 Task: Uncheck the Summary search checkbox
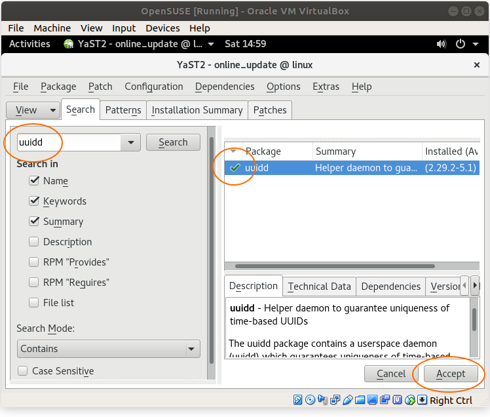tap(34, 221)
